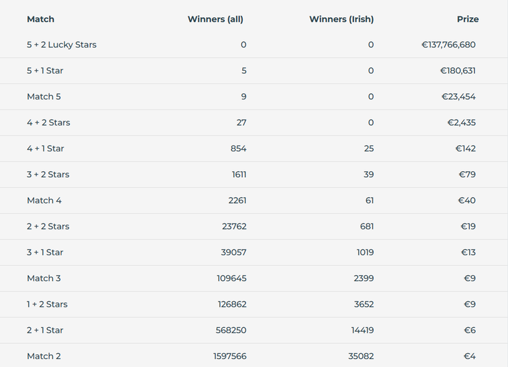The image size is (508, 367).
Task: Click 1597566 winners in Match 2 row
Action: tap(230, 356)
